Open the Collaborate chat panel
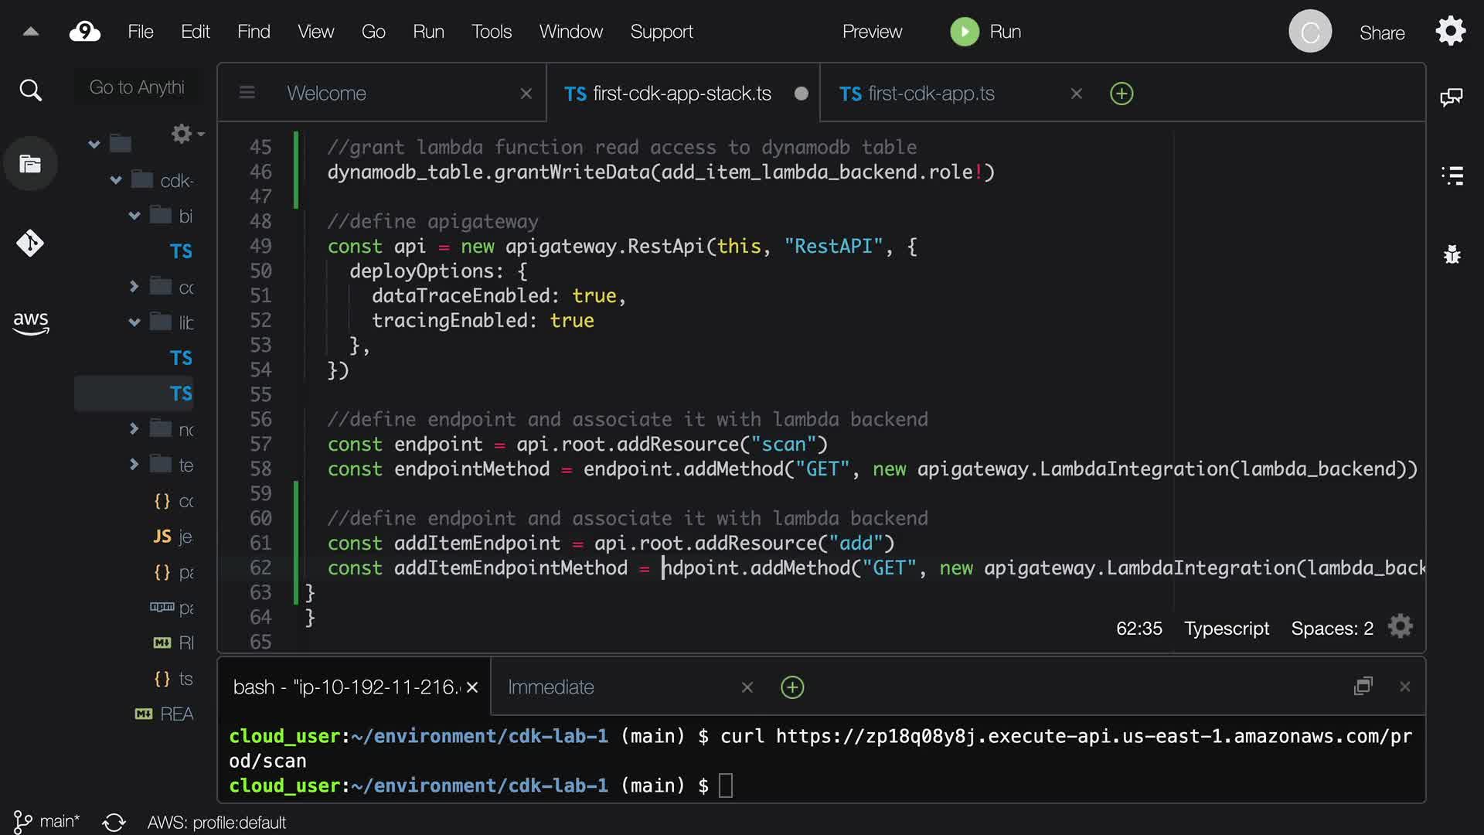 point(1452,97)
